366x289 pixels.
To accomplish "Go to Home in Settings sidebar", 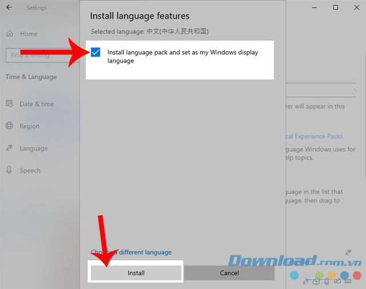I will (29, 34).
